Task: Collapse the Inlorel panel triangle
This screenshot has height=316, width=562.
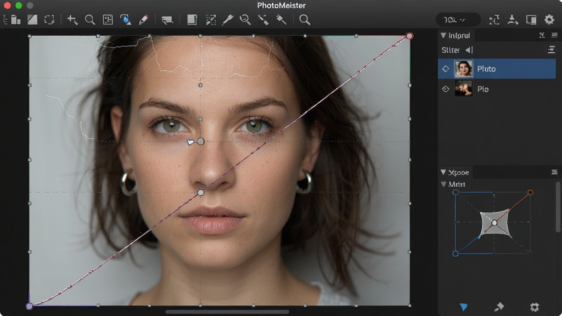Action: click(443, 36)
